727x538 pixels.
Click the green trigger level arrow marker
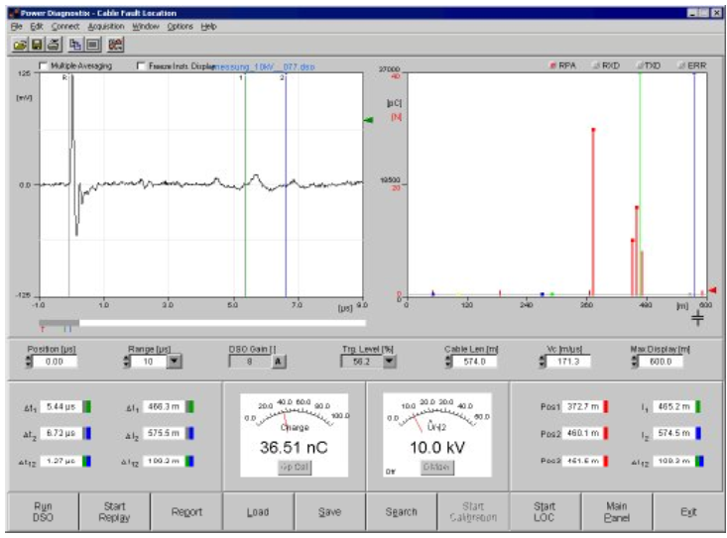(369, 120)
